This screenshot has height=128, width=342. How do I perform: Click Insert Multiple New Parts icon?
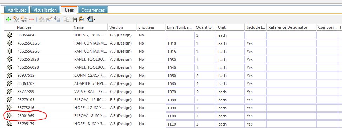tap(24, 19)
